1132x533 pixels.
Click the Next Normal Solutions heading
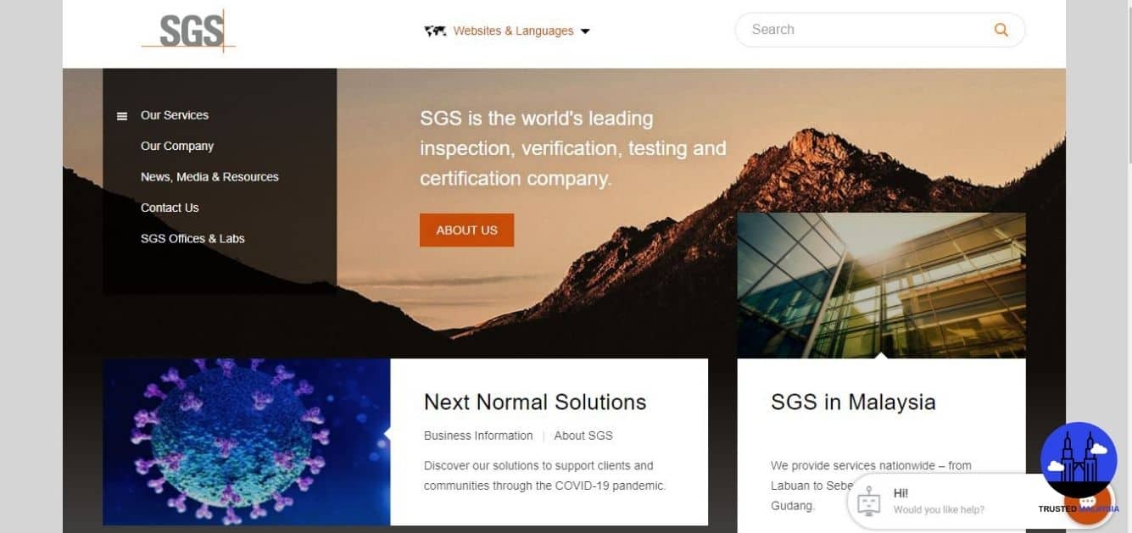coord(535,402)
